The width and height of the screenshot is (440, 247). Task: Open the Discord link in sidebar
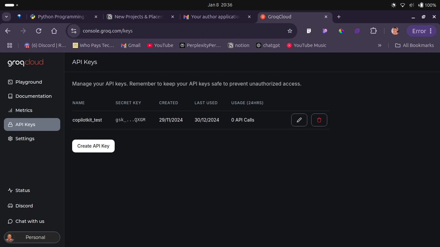click(24, 206)
